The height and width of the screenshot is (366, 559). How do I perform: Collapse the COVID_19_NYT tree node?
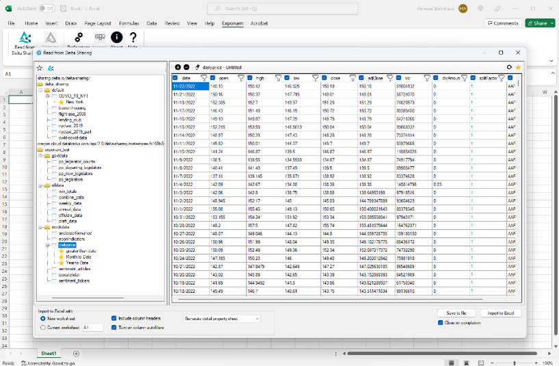(x=47, y=96)
